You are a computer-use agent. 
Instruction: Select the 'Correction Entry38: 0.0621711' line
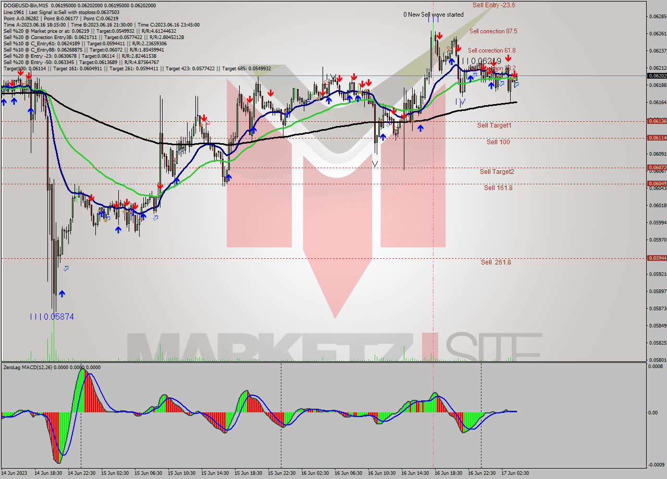pyautogui.click(x=94, y=36)
